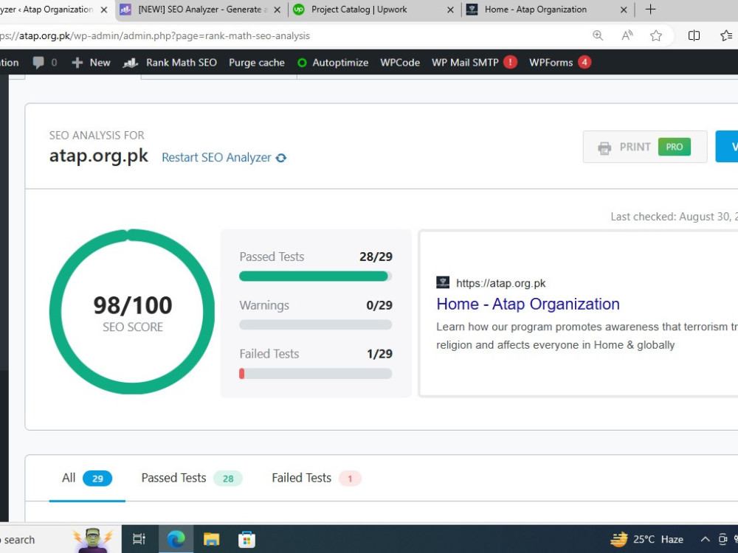Image resolution: width=738 pixels, height=553 pixels.
Task: Close the Project Catalog Upwork tab
Action: pos(450,10)
